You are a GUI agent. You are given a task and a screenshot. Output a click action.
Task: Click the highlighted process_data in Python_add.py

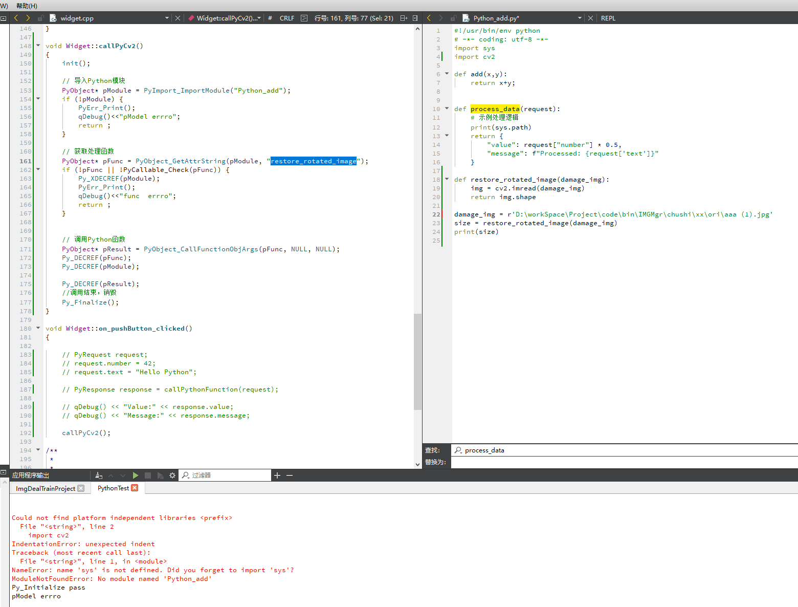coord(495,109)
